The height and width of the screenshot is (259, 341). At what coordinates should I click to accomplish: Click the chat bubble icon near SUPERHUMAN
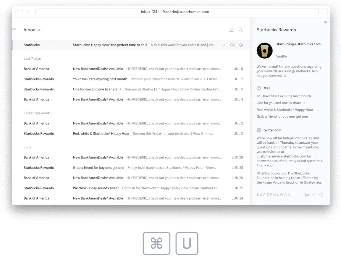[307, 194]
